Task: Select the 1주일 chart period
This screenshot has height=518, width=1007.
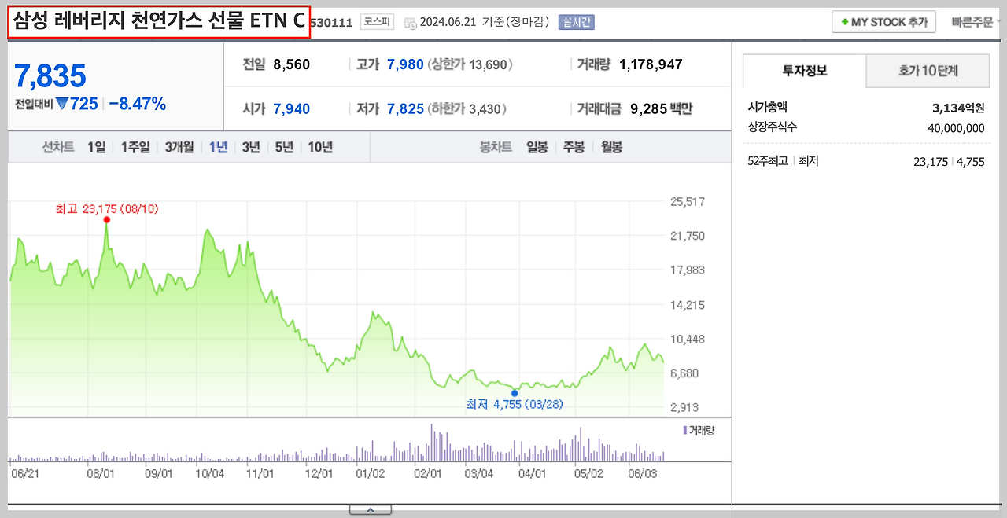Action: click(134, 146)
